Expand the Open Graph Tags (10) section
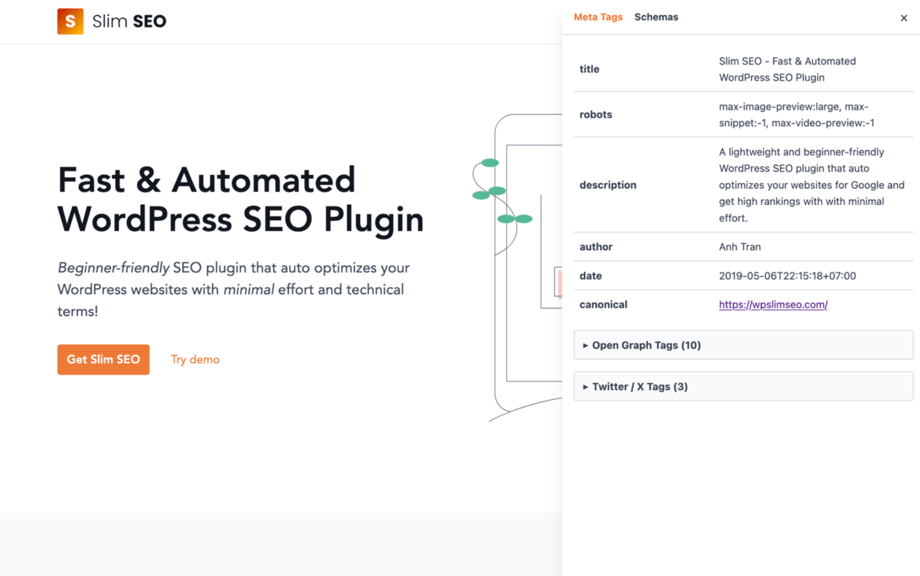This screenshot has width=920, height=576. point(743,345)
